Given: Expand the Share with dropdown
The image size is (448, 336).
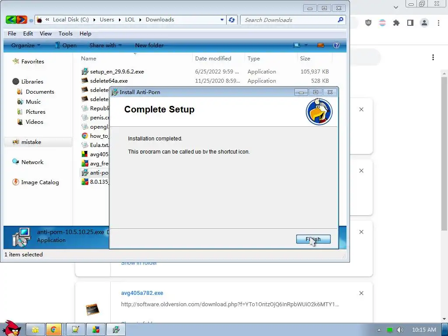Looking at the screenshot, I should coord(105,45).
